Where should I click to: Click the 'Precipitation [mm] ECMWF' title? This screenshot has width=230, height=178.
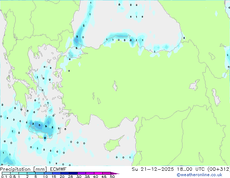click(x=33, y=169)
